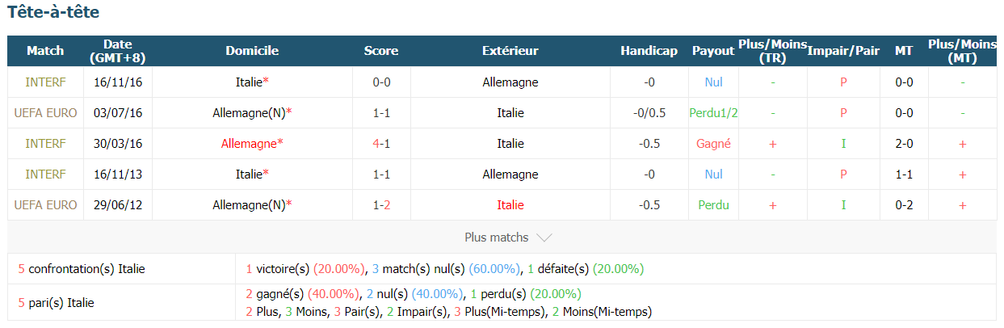Expand the Plus matchs chevron
The width and height of the screenshot is (1004, 328).
coord(544,238)
